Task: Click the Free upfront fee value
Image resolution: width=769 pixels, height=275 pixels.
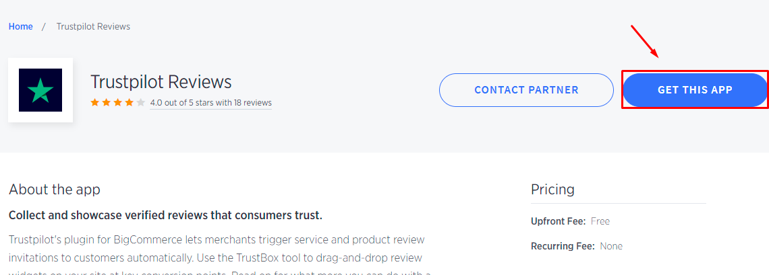Action: (x=600, y=221)
